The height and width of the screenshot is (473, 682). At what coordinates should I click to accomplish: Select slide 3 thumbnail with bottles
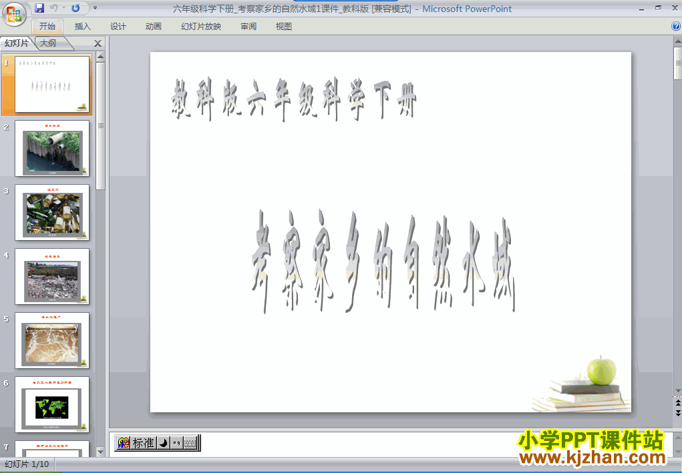[52, 212]
